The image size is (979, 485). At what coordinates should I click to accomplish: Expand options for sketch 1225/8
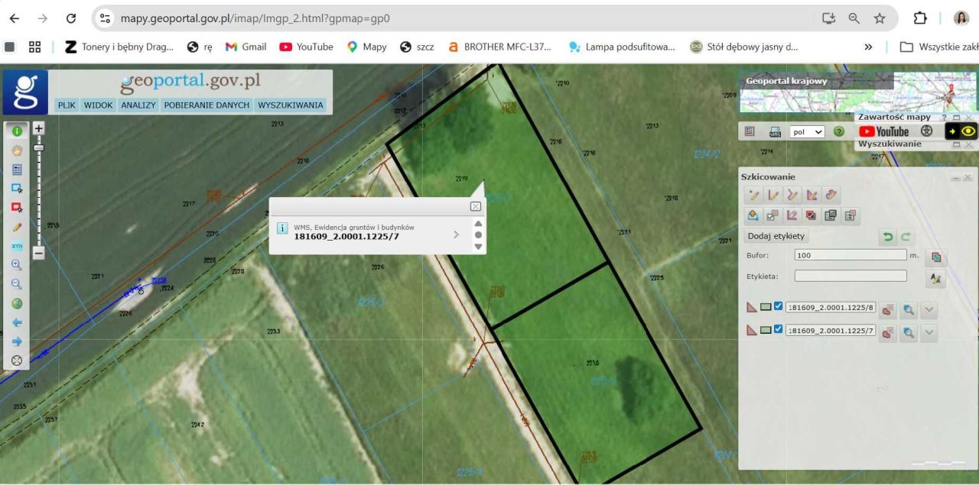pyautogui.click(x=929, y=309)
